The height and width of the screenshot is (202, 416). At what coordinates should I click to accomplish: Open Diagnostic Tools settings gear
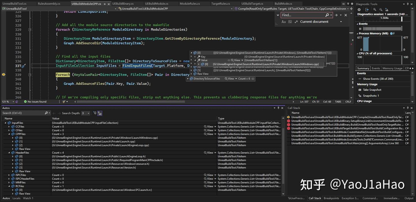coord(359,10)
